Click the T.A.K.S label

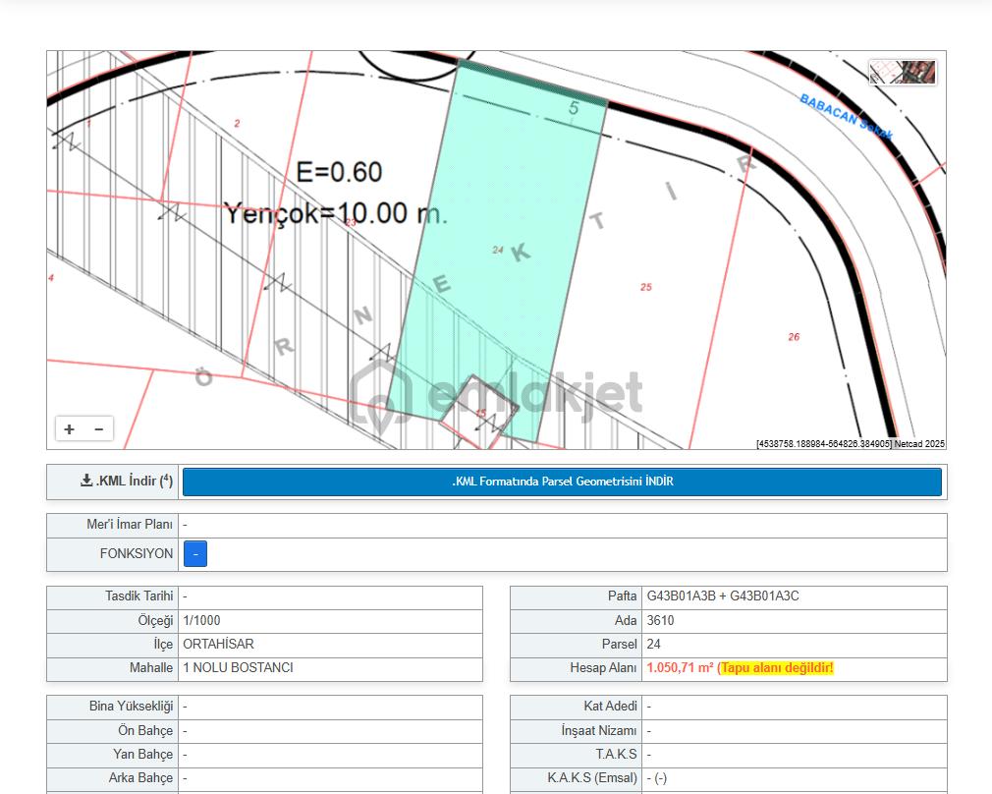click(x=616, y=754)
